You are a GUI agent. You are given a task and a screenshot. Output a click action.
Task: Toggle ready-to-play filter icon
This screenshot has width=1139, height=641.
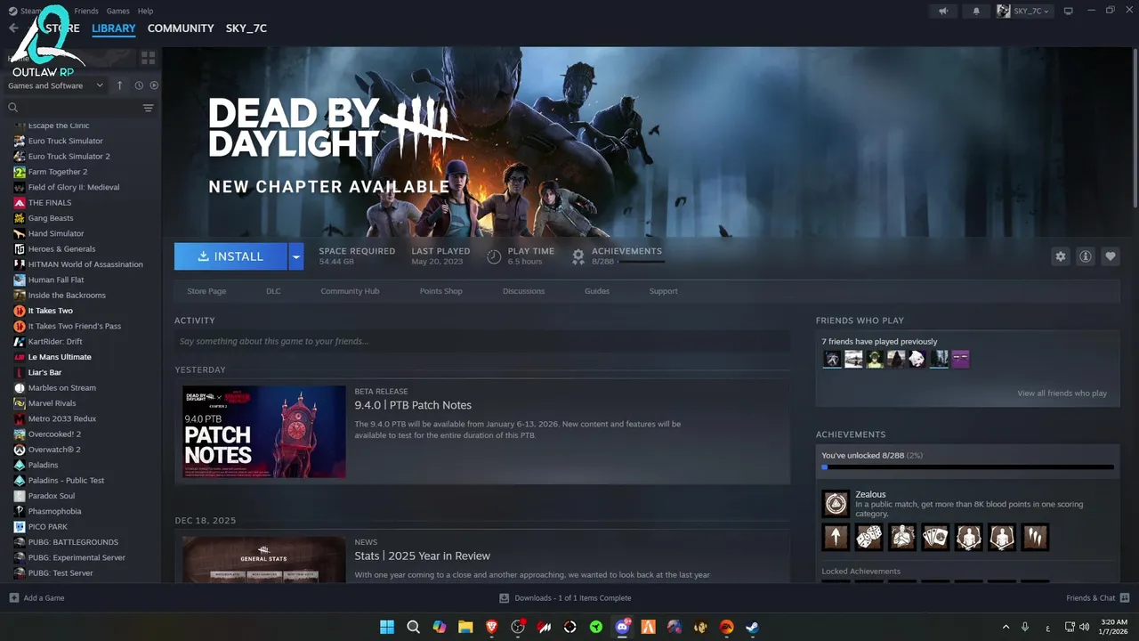click(154, 85)
